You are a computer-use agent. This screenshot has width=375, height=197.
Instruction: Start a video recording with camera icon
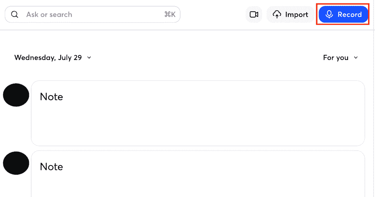[254, 14]
